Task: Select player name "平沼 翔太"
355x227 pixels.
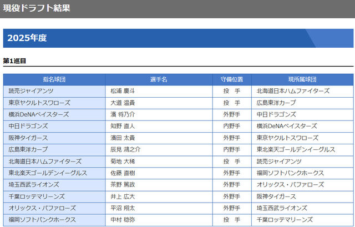Action: 123,208
